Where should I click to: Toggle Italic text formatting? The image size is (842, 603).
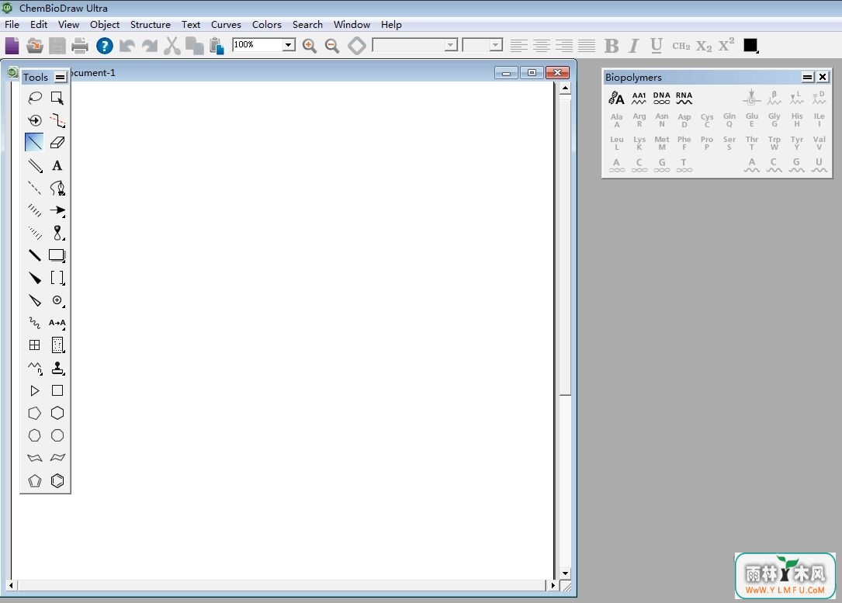coord(634,46)
